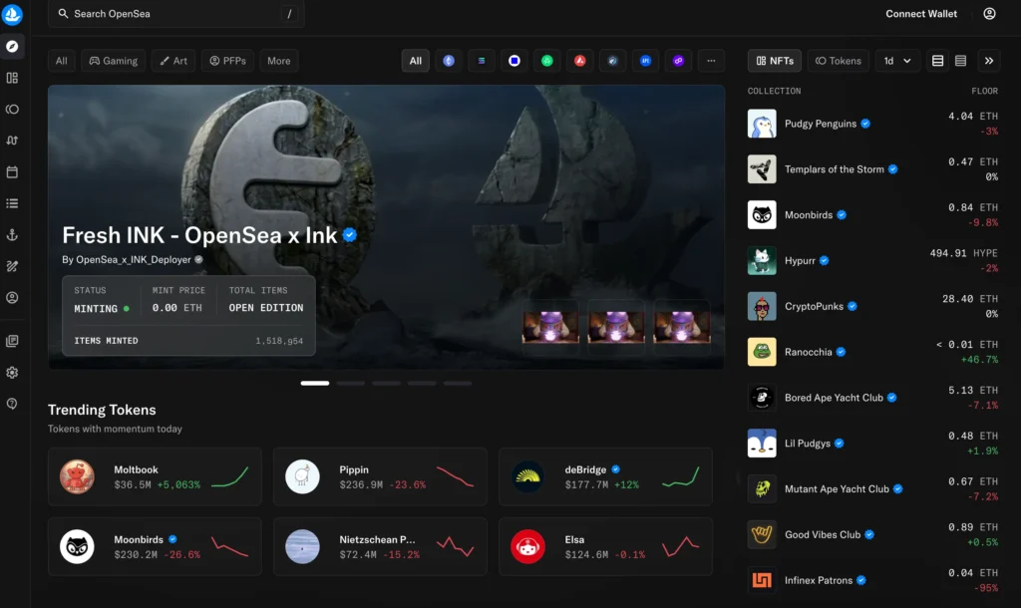Select the compact list view icon
Viewport: 1021px width, 608px height.
(960, 61)
